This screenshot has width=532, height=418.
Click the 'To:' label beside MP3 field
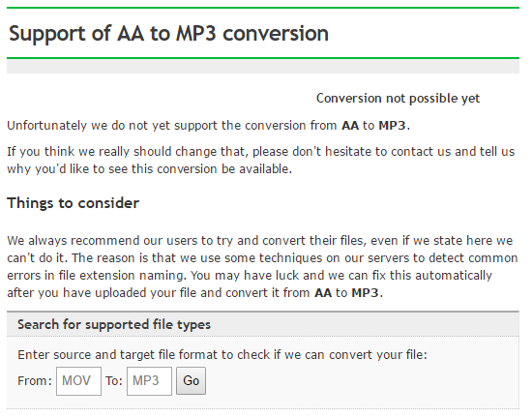(114, 380)
